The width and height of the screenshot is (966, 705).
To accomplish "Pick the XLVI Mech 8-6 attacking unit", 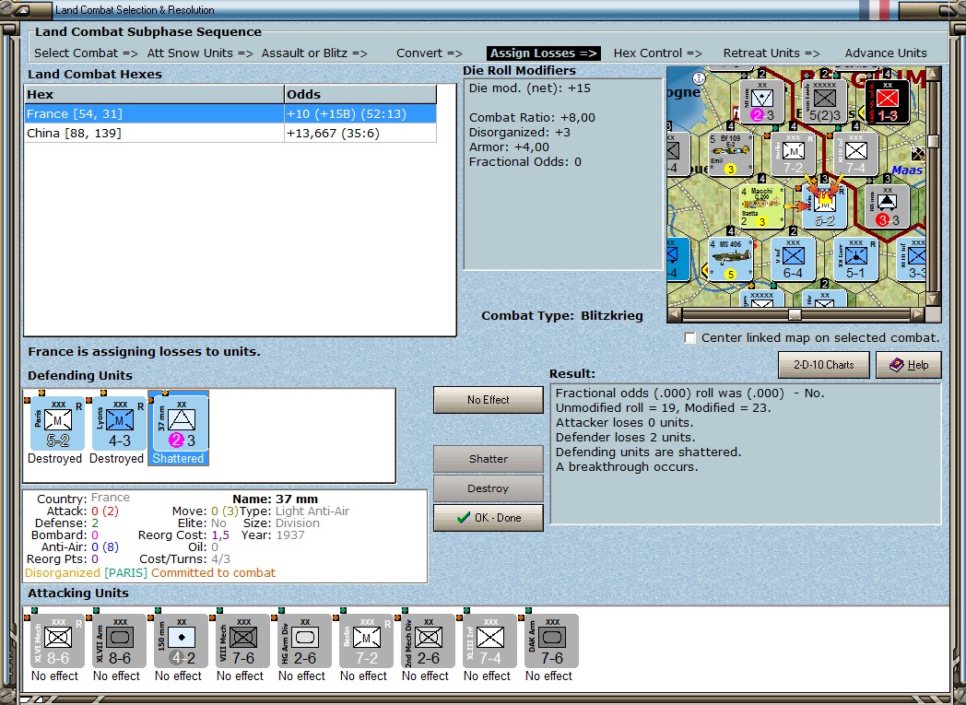I will [x=57, y=641].
